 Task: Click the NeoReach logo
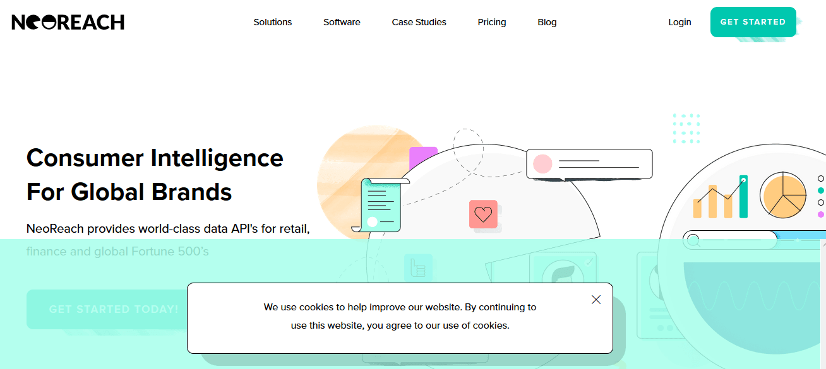[68, 22]
